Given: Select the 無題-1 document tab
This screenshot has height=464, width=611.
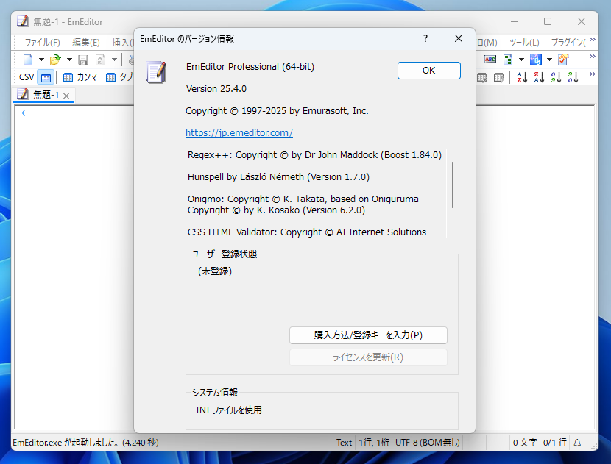Looking at the screenshot, I should coord(44,94).
